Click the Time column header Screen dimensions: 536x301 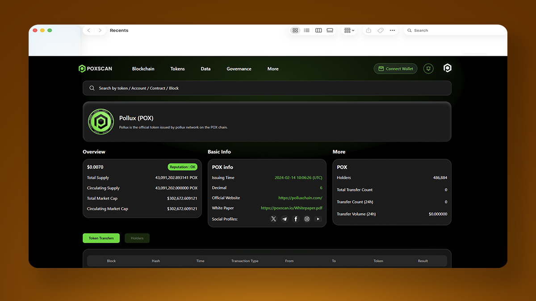pos(200,261)
